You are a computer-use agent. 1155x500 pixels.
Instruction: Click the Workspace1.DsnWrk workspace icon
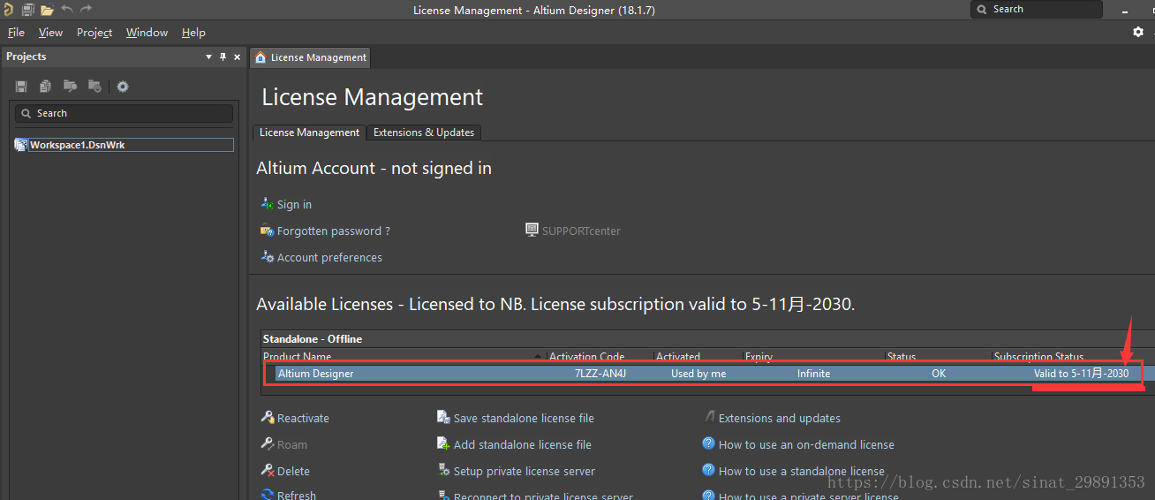21,145
